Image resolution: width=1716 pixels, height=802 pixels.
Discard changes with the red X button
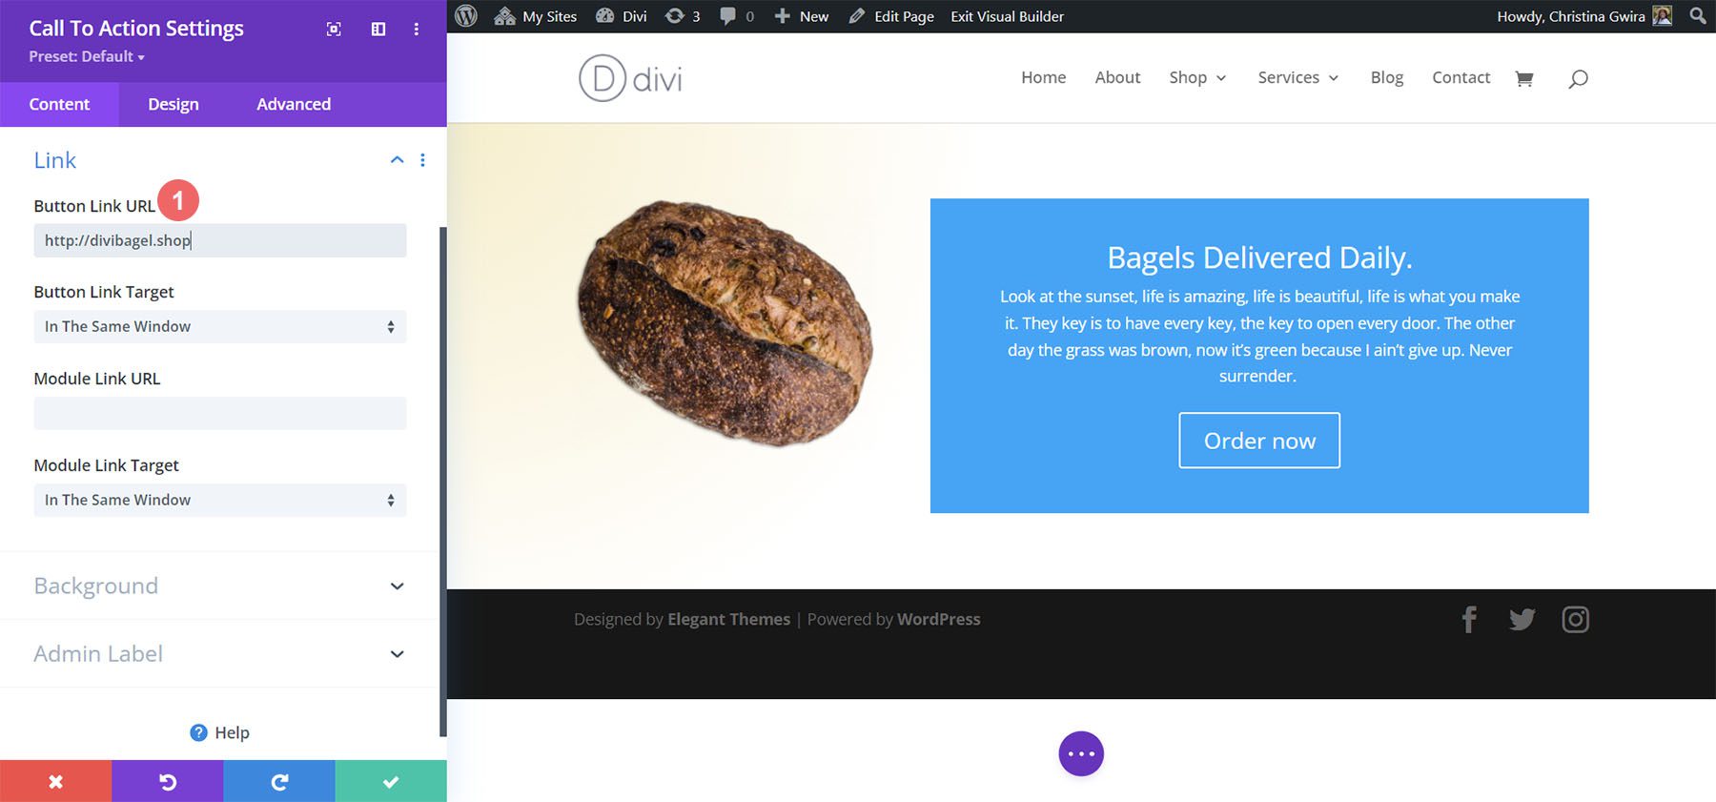(x=55, y=781)
